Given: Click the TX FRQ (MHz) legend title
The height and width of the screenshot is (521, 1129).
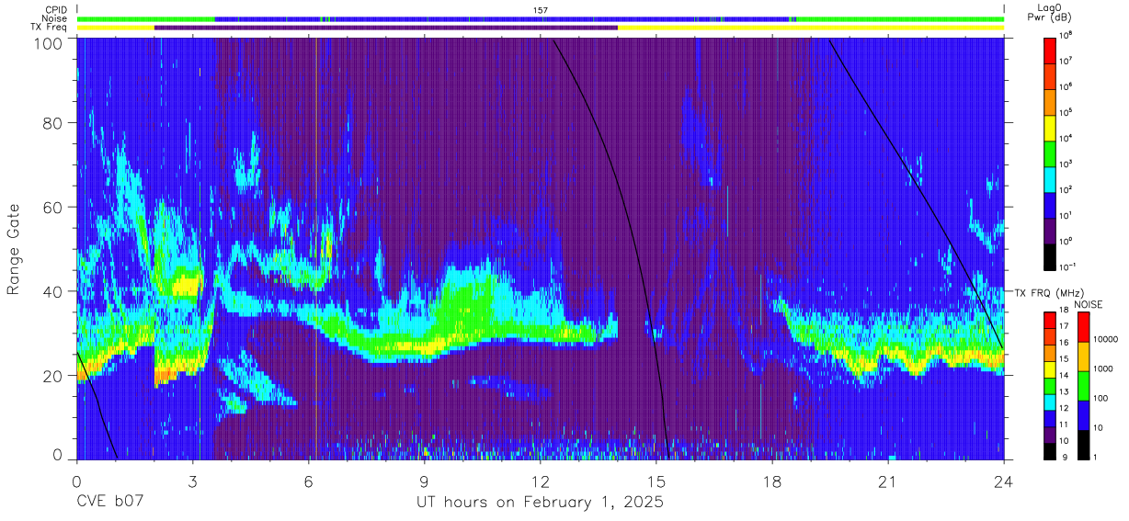Looking at the screenshot, I should (1048, 293).
